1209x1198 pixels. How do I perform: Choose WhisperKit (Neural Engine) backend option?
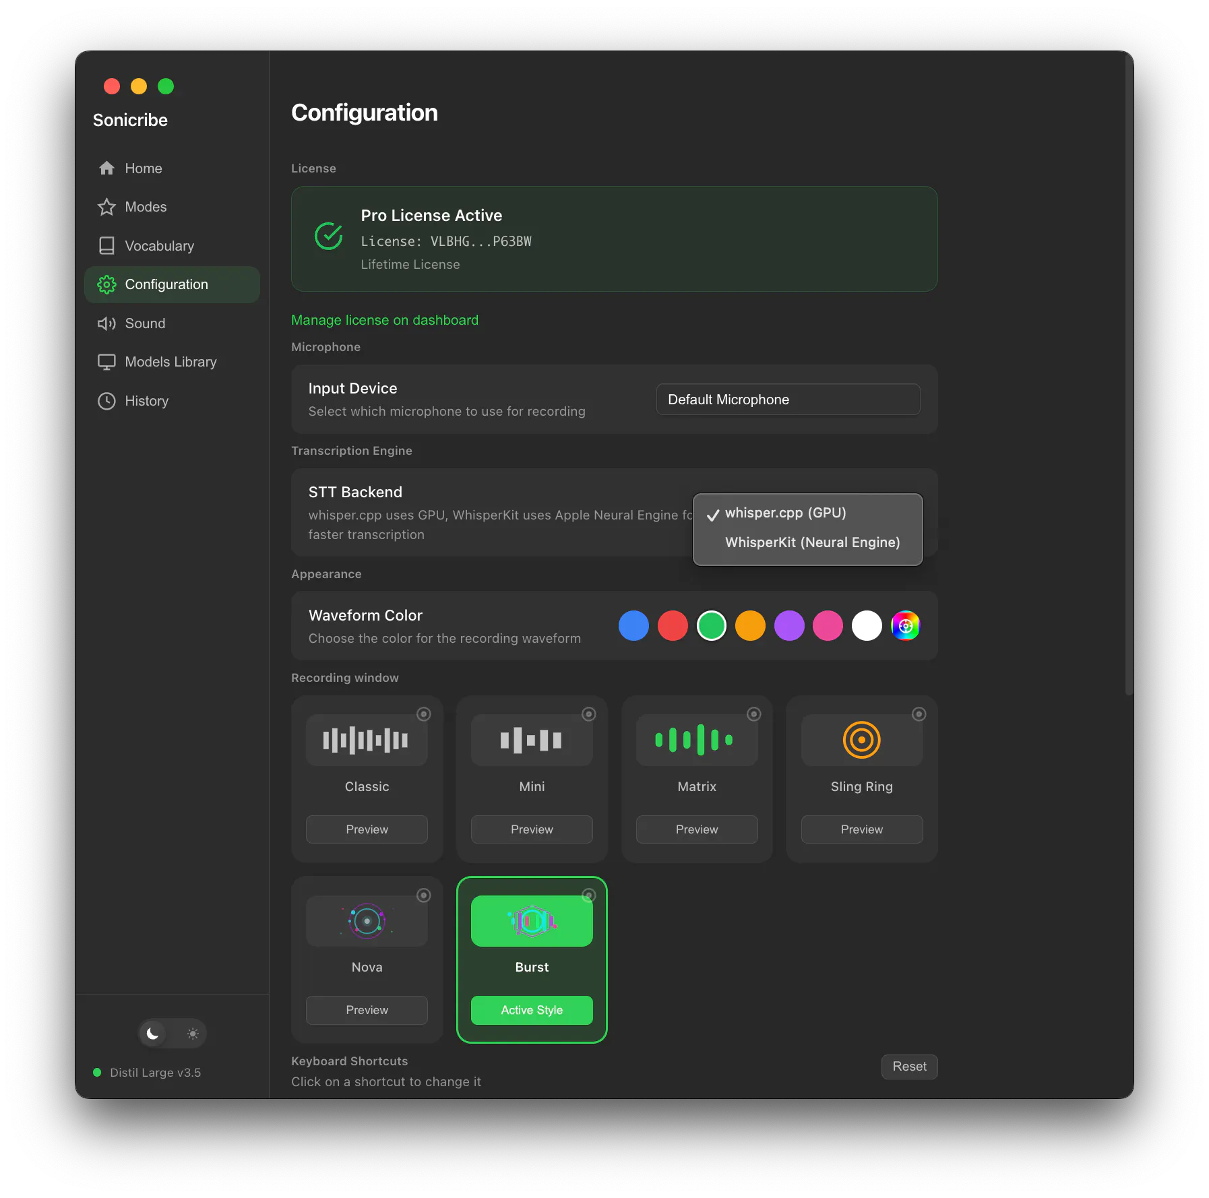(807, 543)
